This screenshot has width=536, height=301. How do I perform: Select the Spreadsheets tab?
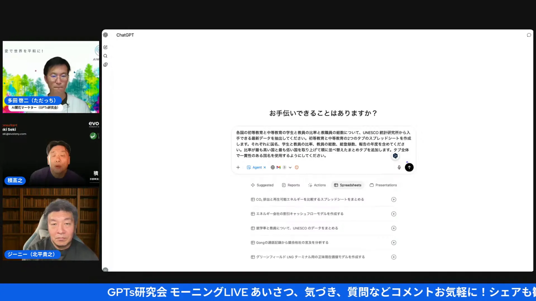tap(348, 185)
